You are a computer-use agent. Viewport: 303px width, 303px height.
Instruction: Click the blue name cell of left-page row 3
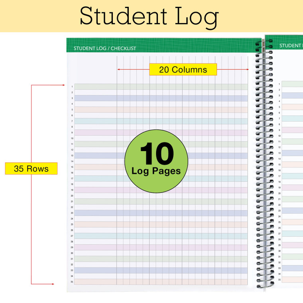[95, 98]
